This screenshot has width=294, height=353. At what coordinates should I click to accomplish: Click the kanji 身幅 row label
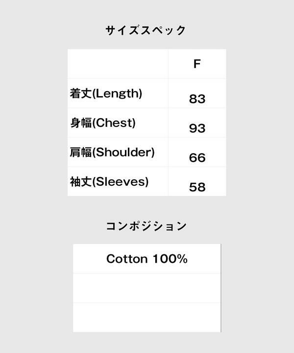[x=81, y=123]
